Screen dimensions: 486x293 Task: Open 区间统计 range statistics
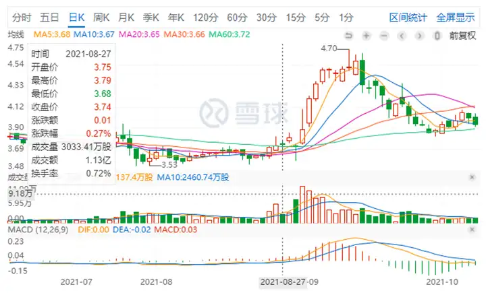408,18
